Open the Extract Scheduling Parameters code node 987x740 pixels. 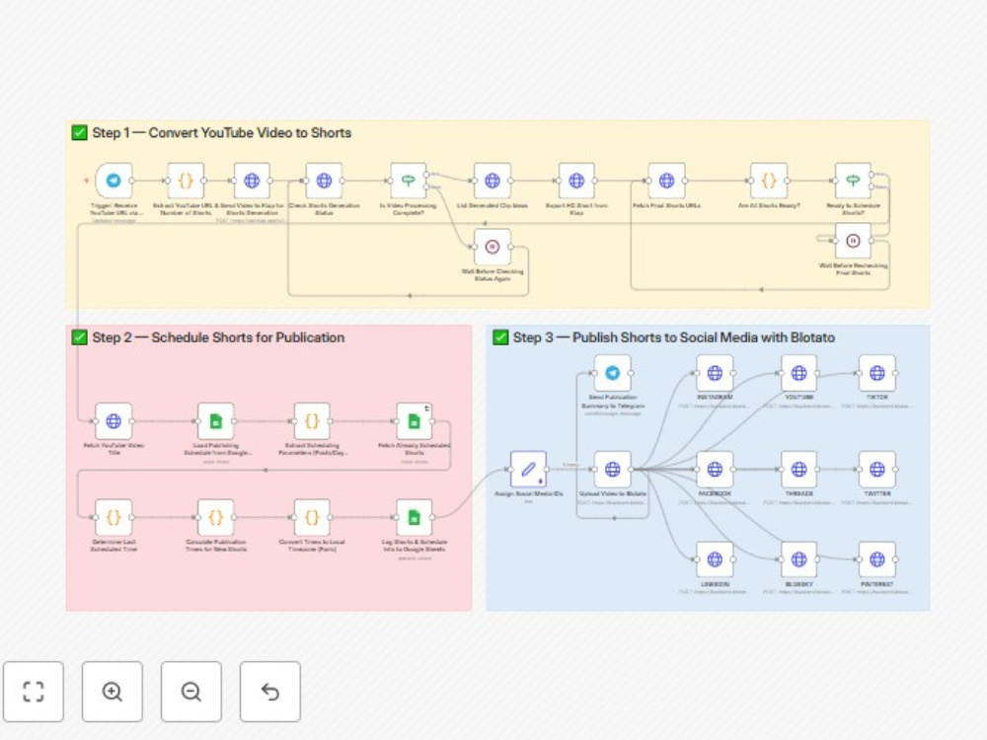tap(312, 421)
